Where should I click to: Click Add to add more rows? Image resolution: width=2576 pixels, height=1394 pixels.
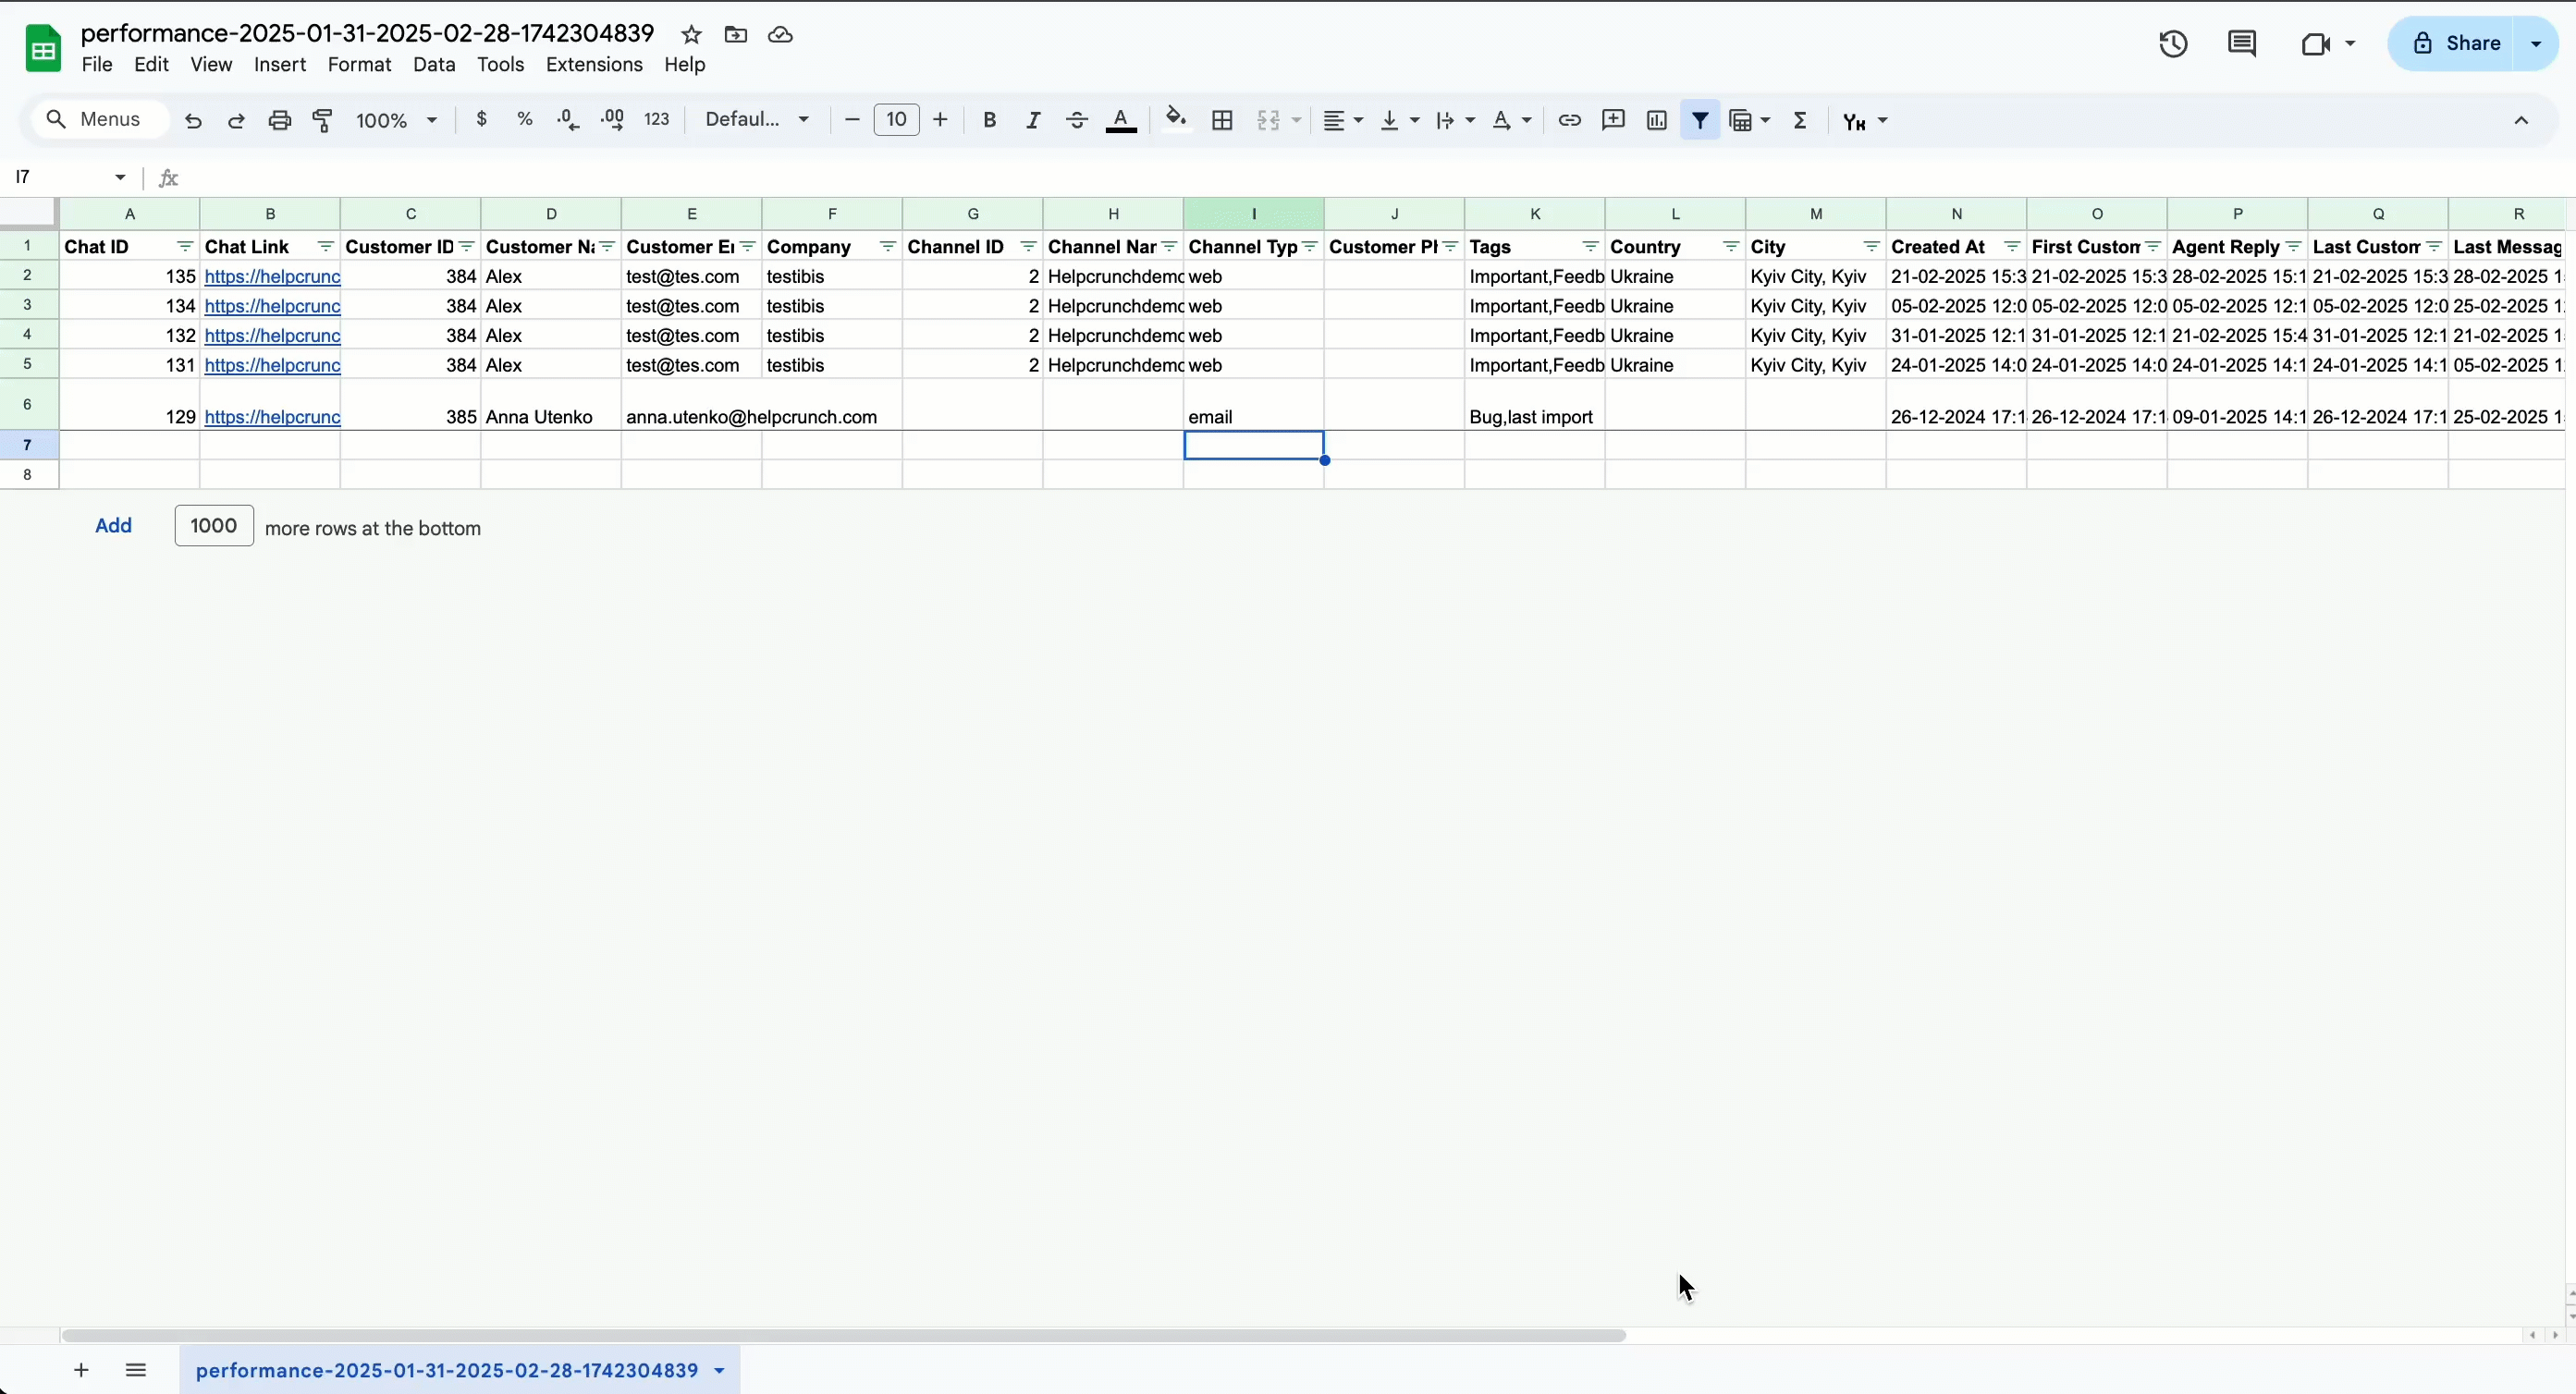(x=113, y=525)
